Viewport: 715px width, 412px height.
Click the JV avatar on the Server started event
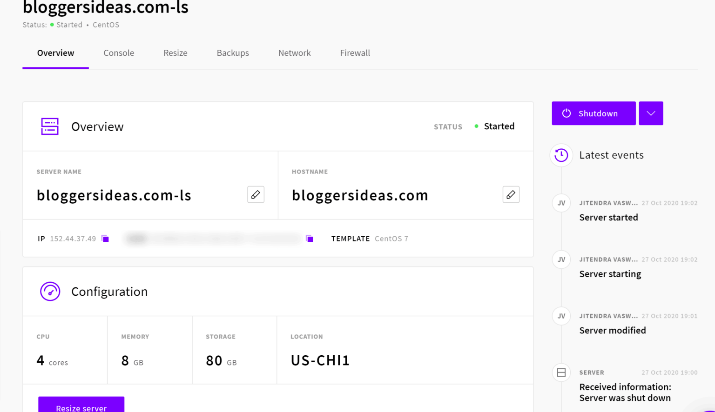(561, 203)
